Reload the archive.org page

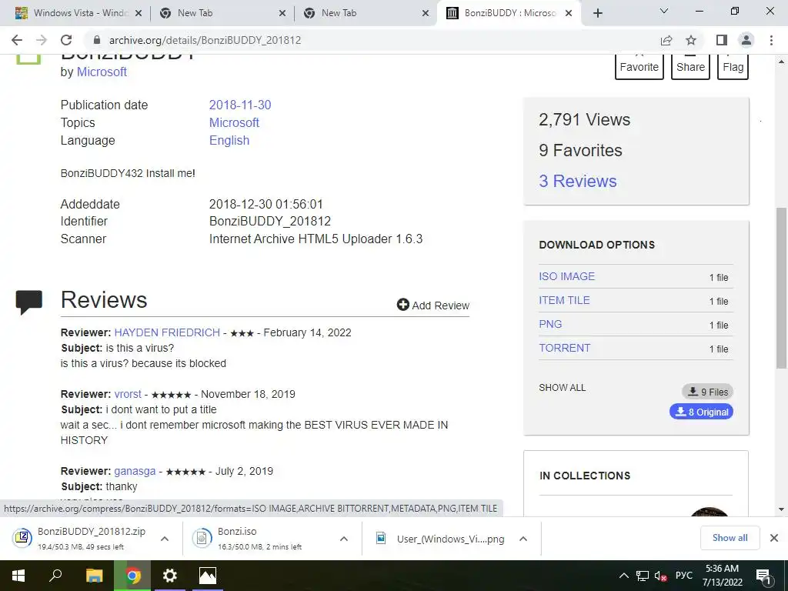click(x=66, y=40)
